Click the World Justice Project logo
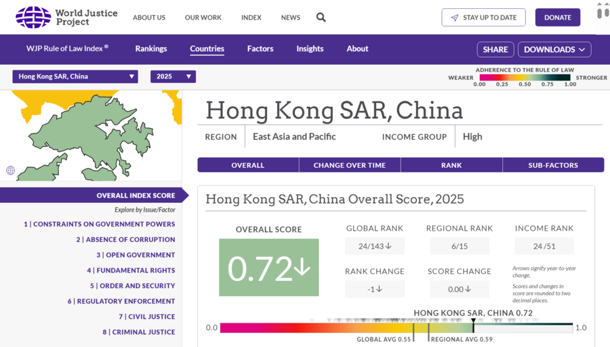Viewport: 610px width, 347px height. (66, 18)
